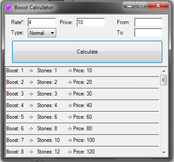174x162 pixels.
Task: Click the disabled maximize window button
Action: pyautogui.click(x=141, y=6)
